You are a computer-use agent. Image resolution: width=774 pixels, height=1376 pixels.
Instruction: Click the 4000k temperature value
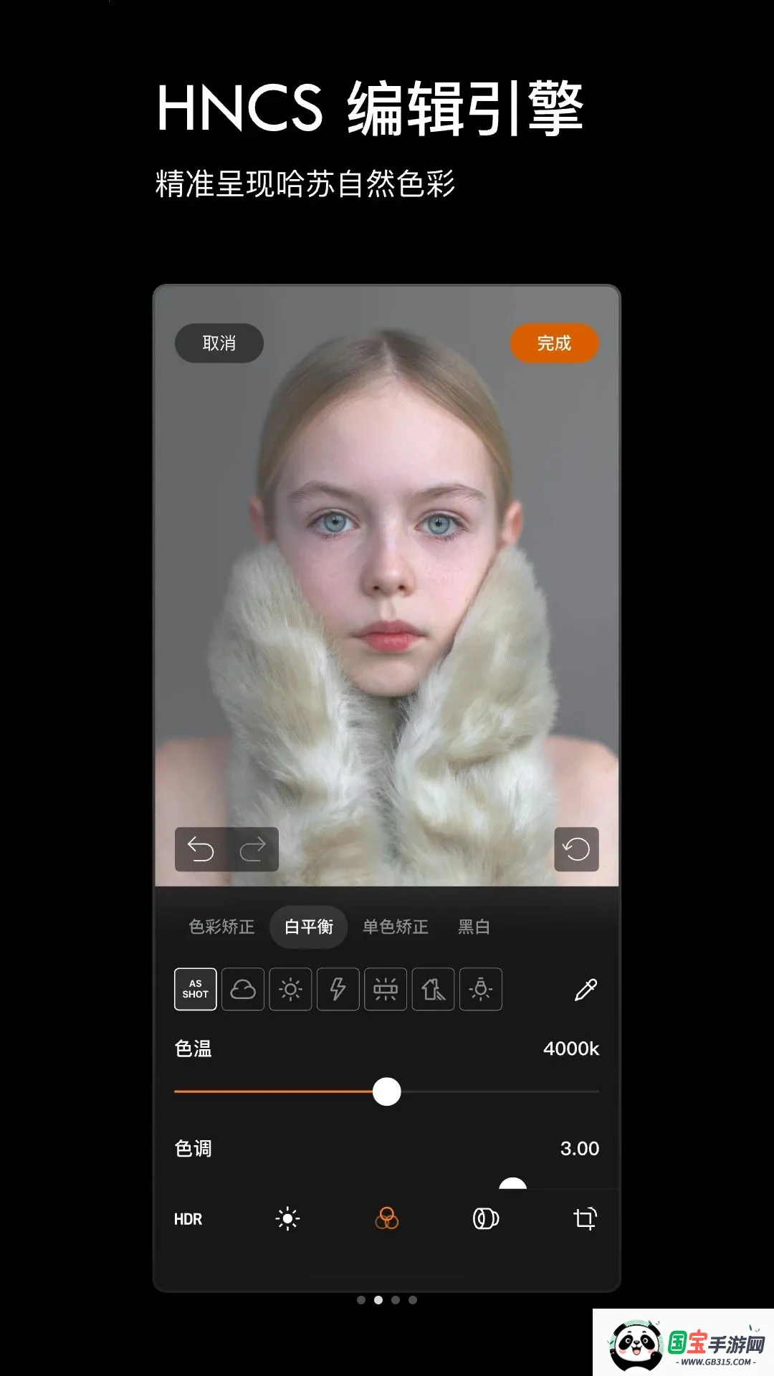[x=571, y=1048]
